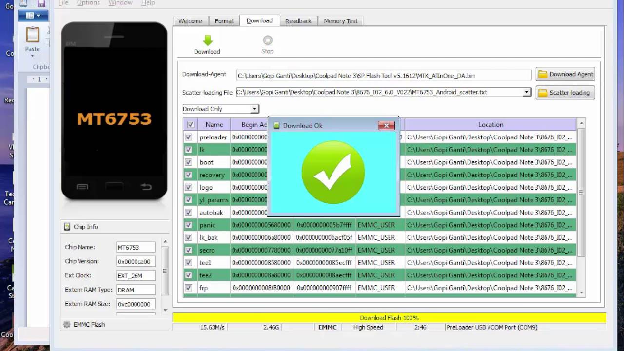Click the green Download arrow icon
Image resolution: width=624 pixels, height=351 pixels.
(208, 40)
